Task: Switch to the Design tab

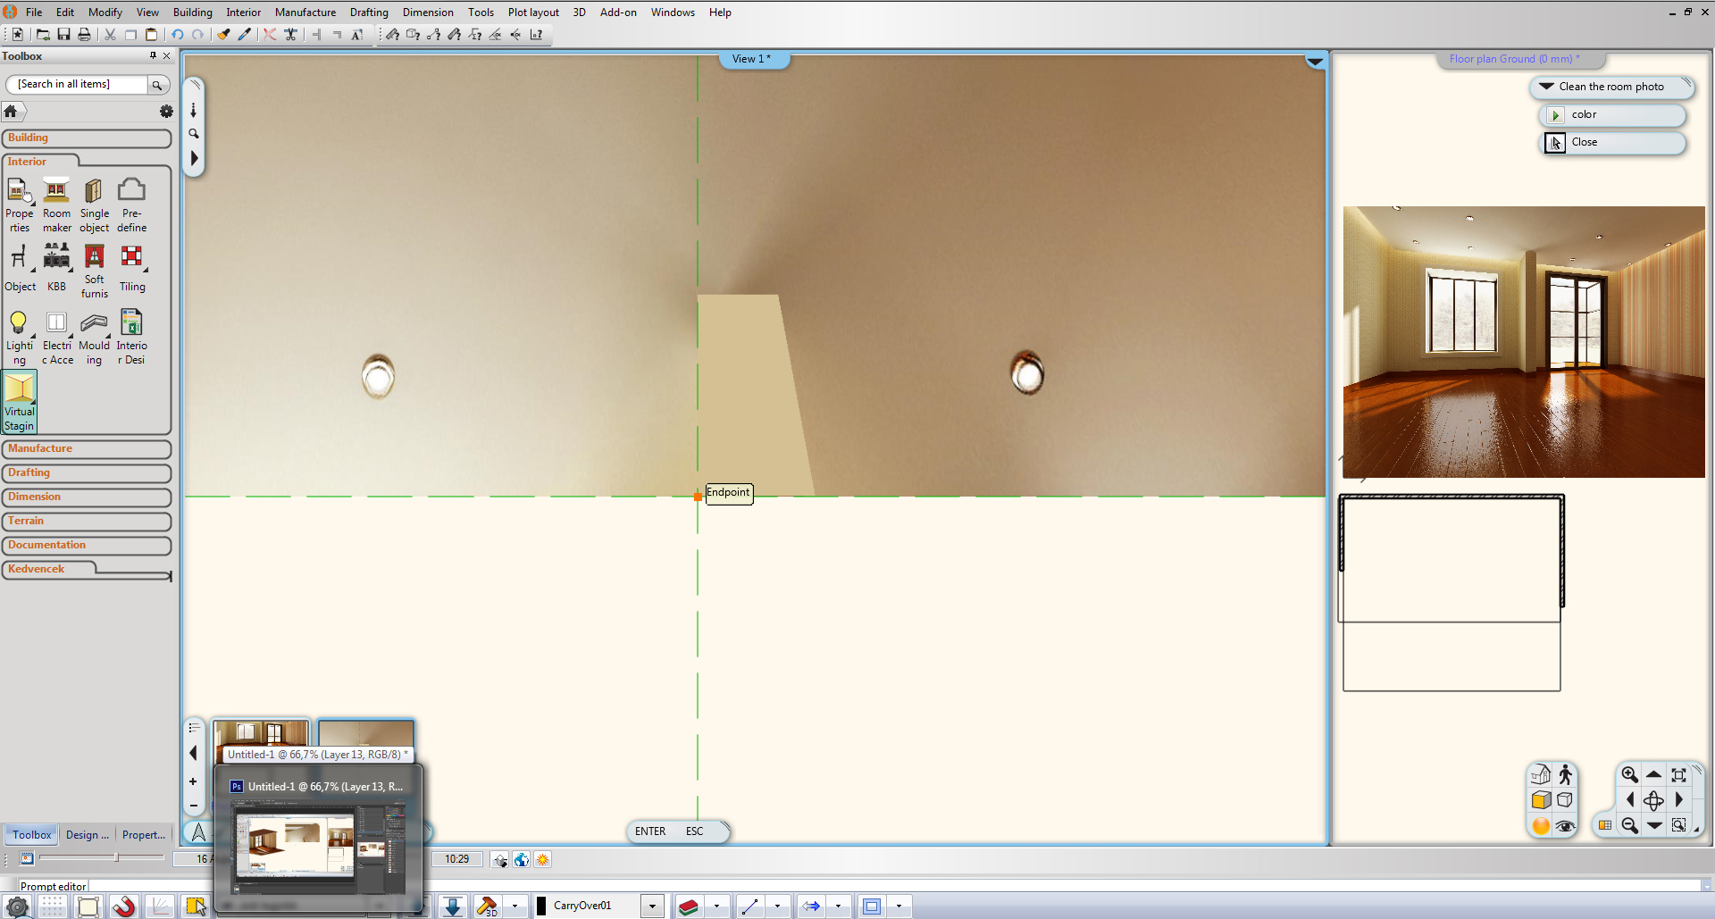Action: click(x=87, y=835)
